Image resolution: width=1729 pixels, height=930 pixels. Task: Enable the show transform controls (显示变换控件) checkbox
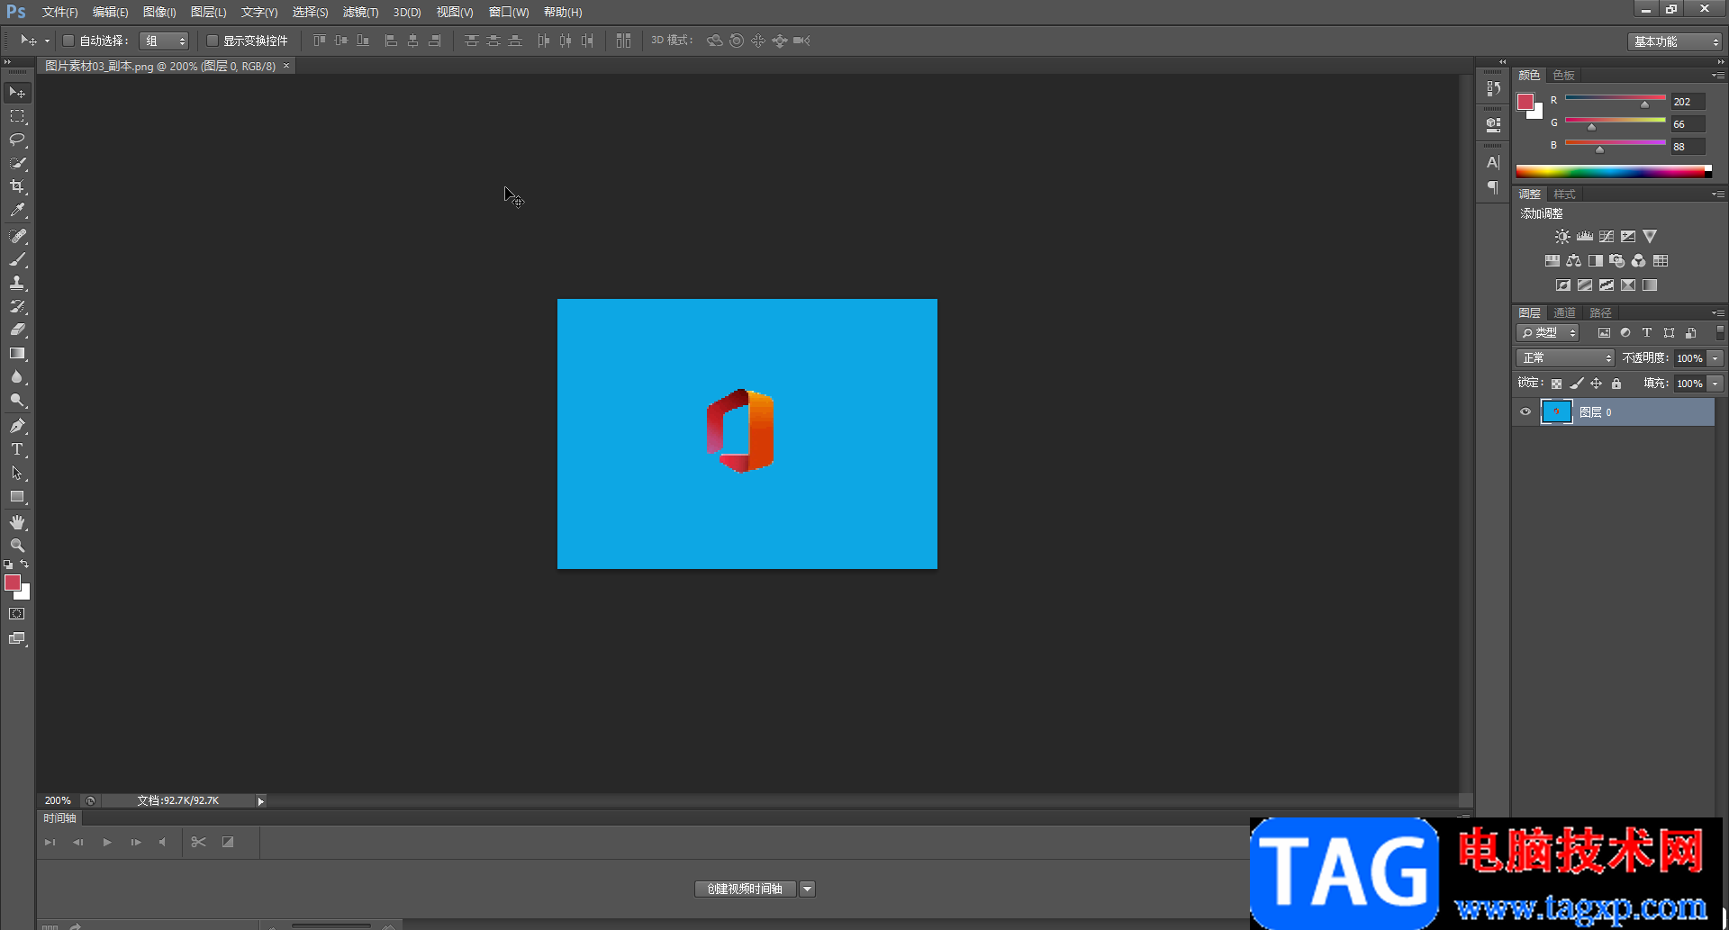click(x=213, y=41)
